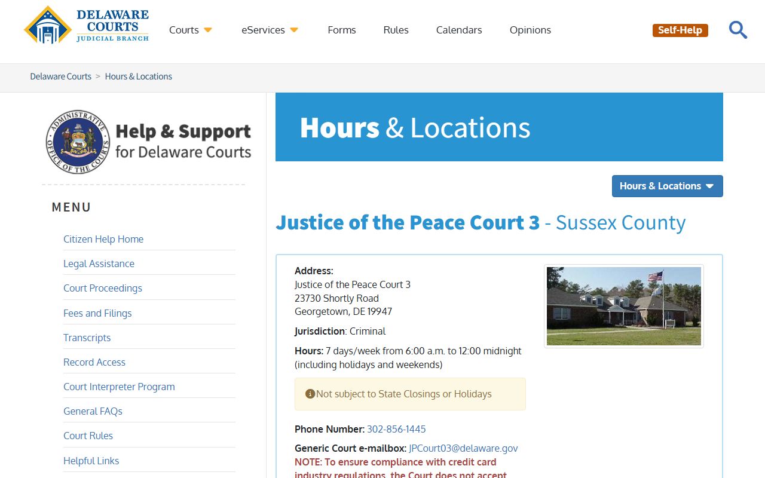Email JPCourt03@delaware.gov link
The height and width of the screenshot is (478, 765).
pos(463,448)
